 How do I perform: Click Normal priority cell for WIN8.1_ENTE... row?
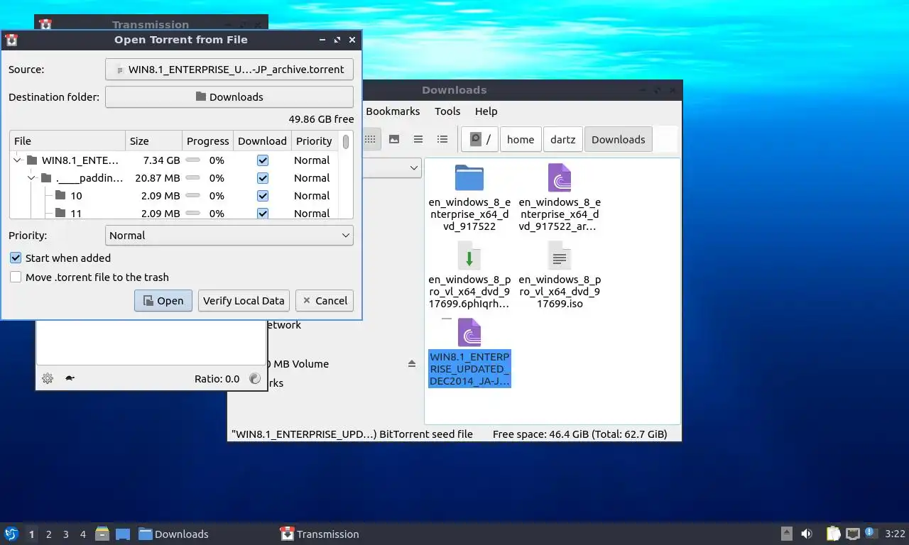coord(312,160)
